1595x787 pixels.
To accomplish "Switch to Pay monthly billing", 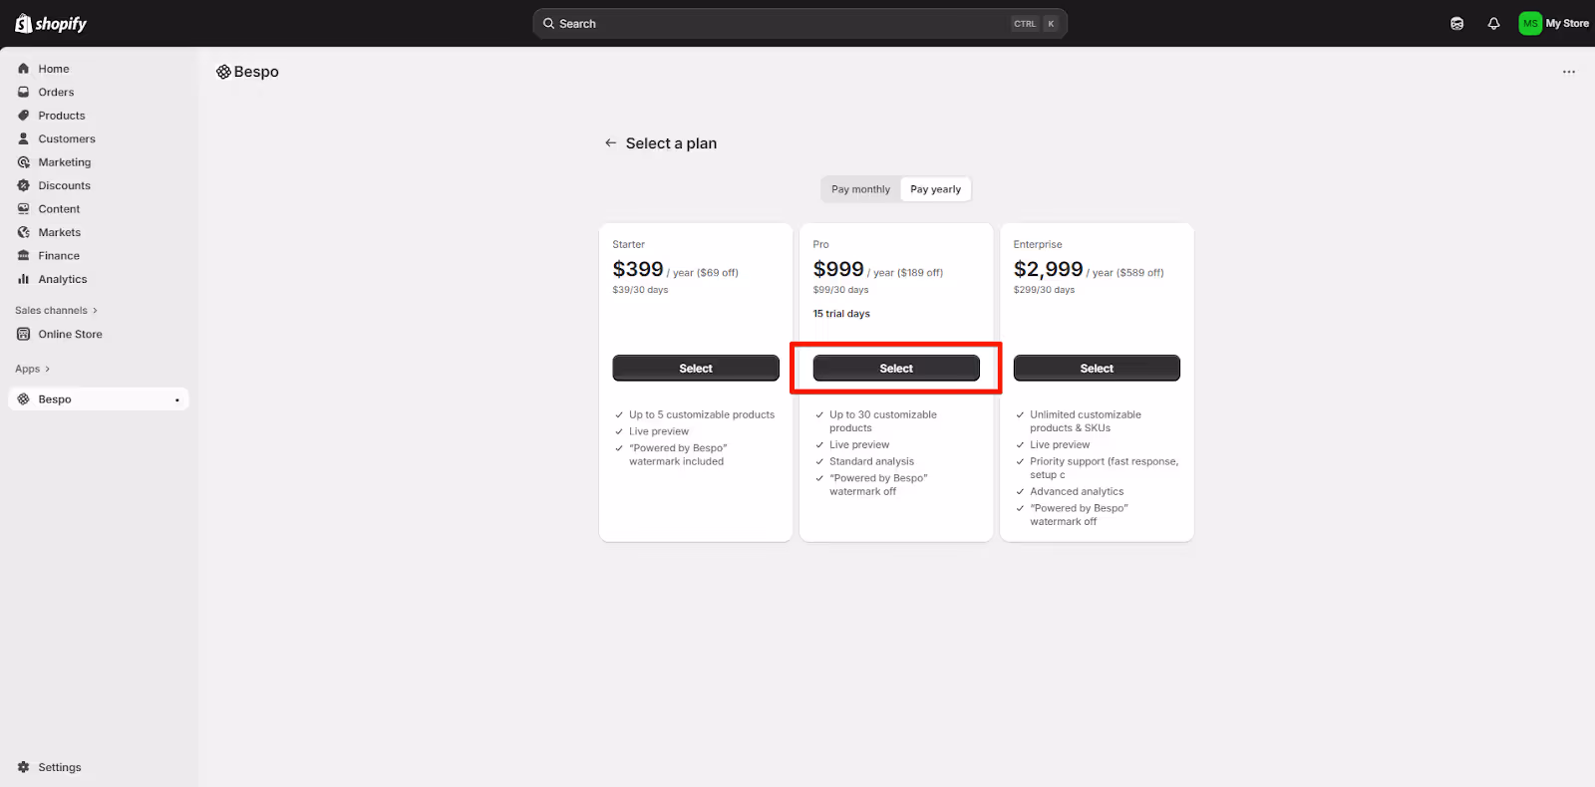I will pos(861,189).
